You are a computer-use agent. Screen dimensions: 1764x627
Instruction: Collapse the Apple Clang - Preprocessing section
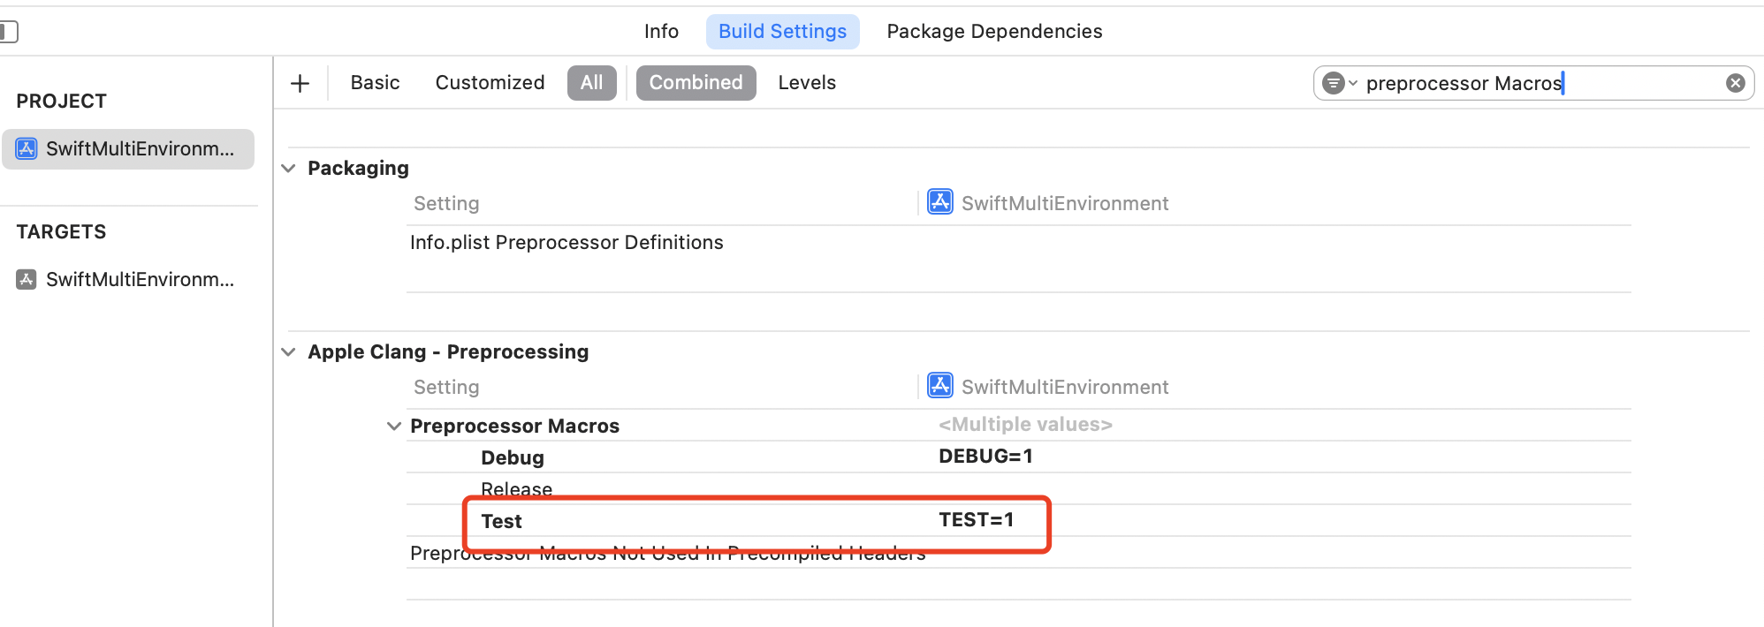pos(288,351)
